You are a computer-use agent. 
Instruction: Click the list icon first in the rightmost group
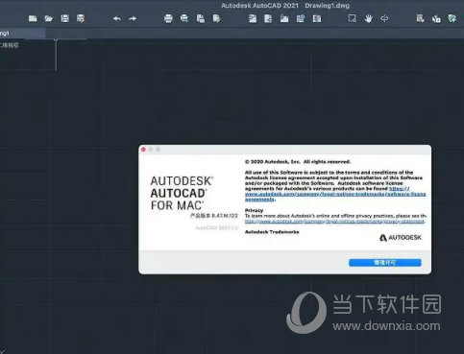click(420, 18)
